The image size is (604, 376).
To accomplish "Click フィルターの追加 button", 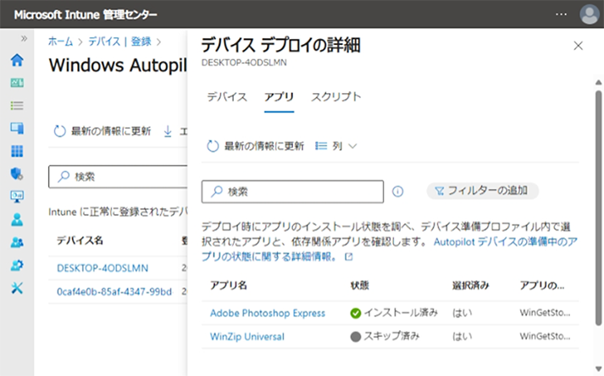I will (x=482, y=191).
